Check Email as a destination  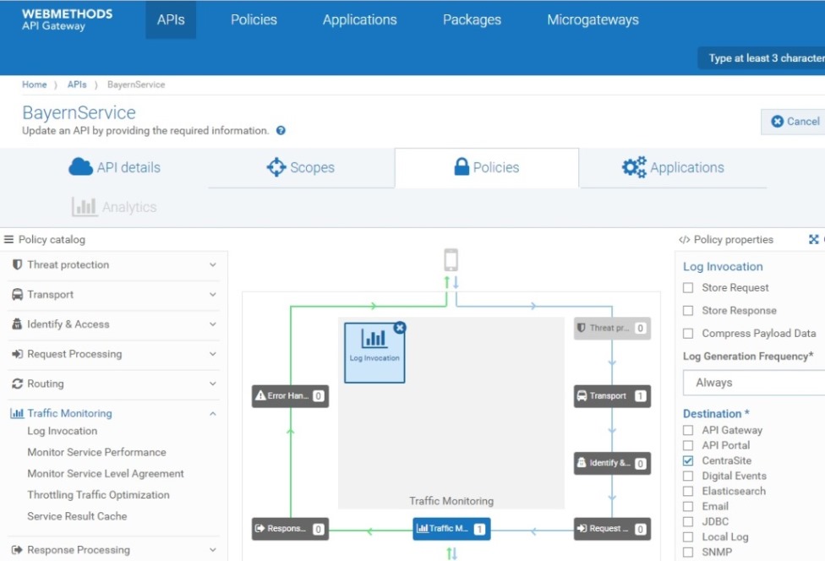click(x=688, y=506)
